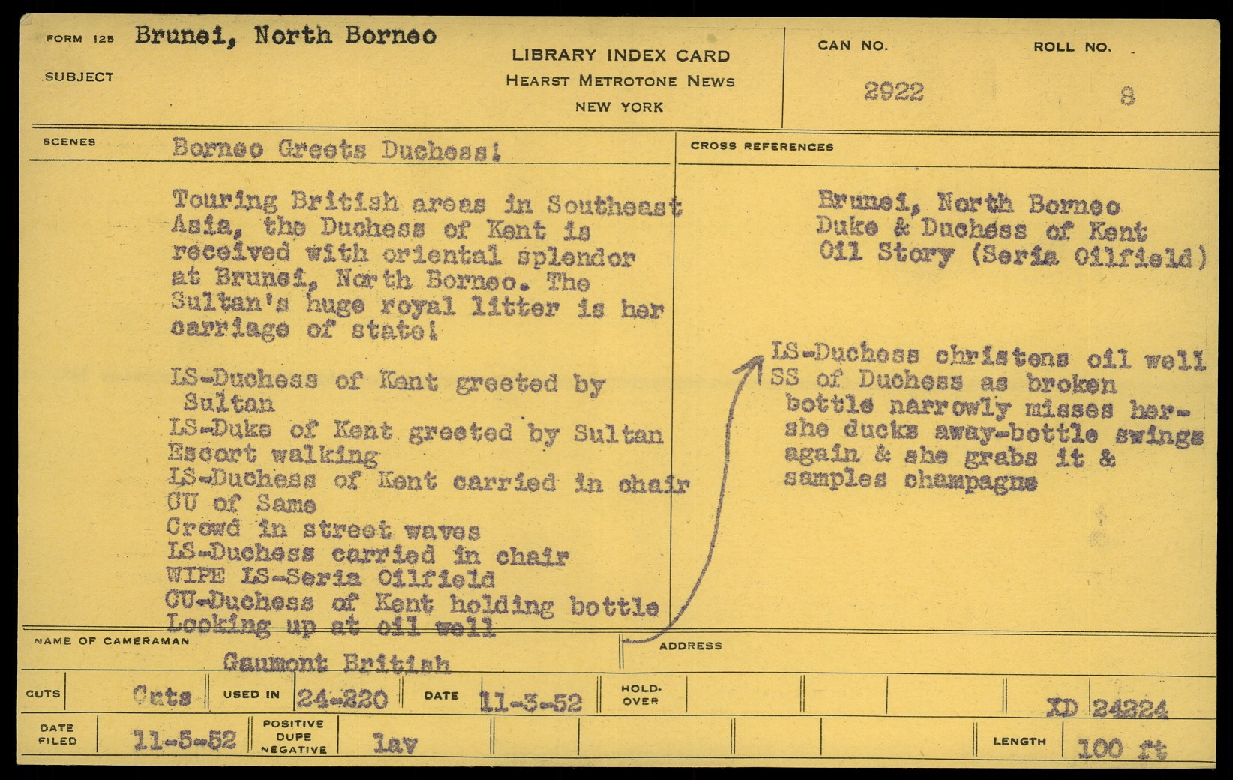Click the Can No. value 2922
Viewport: 1233px width, 780px height.
[893, 92]
